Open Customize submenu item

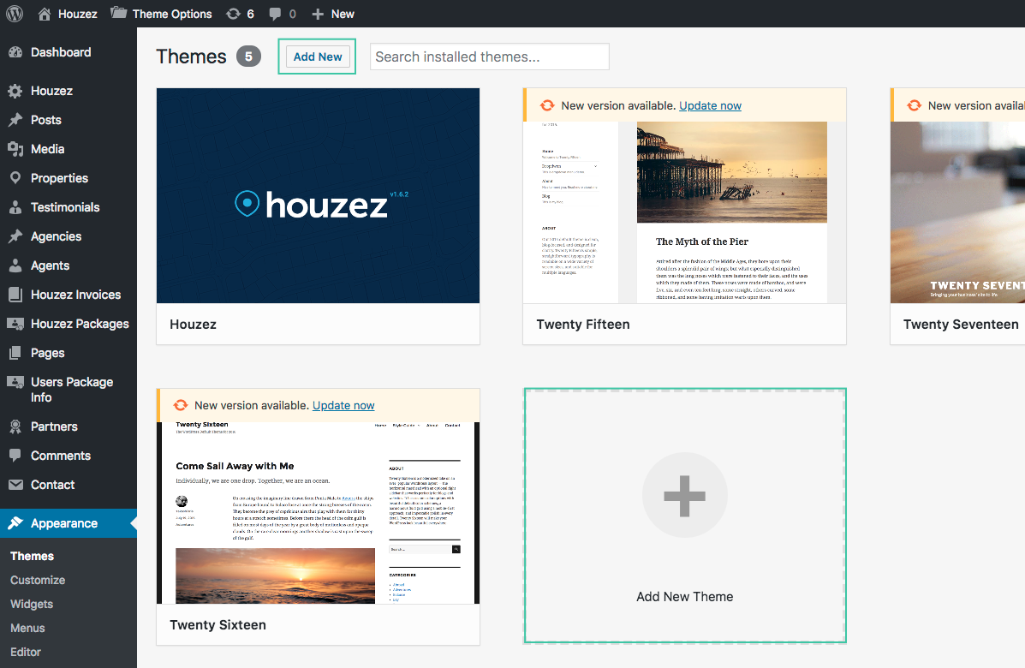tap(38, 580)
